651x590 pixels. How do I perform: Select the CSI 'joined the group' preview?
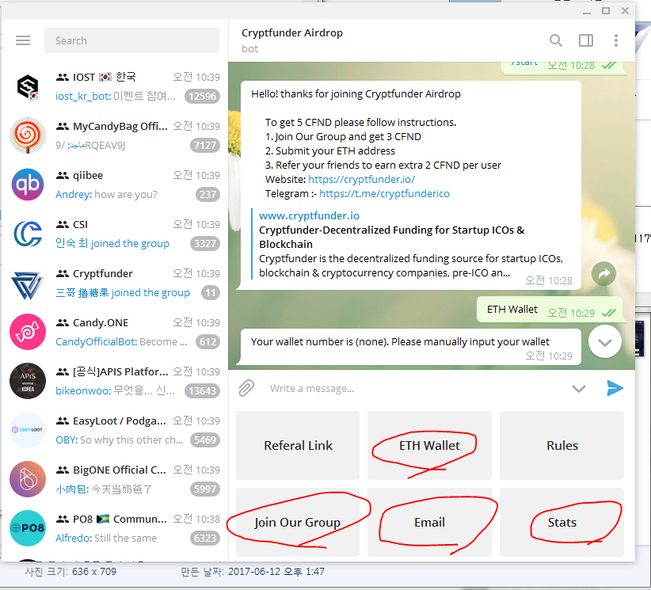(x=112, y=243)
